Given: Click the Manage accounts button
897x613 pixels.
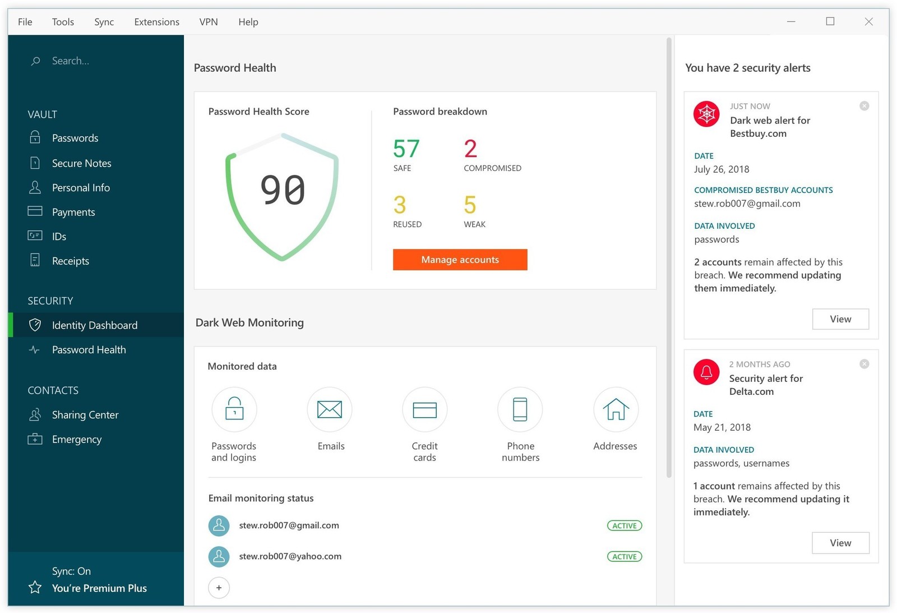Looking at the screenshot, I should coord(460,259).
